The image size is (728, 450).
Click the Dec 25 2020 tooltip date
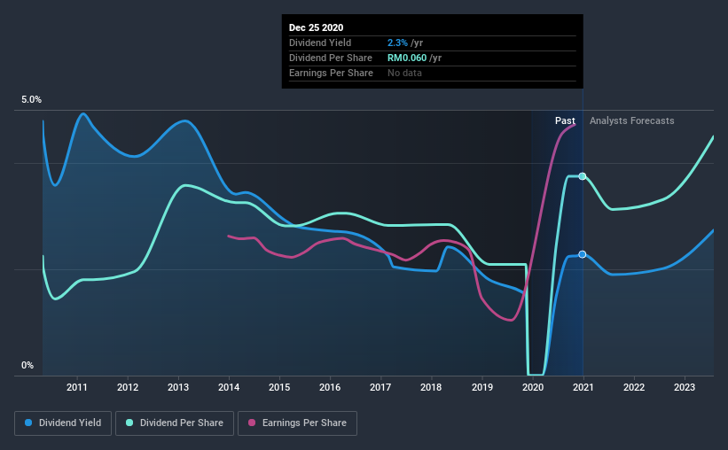point(317,27)
